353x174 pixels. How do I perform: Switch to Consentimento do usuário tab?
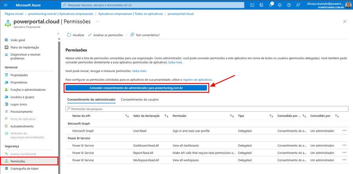[140, 100]
